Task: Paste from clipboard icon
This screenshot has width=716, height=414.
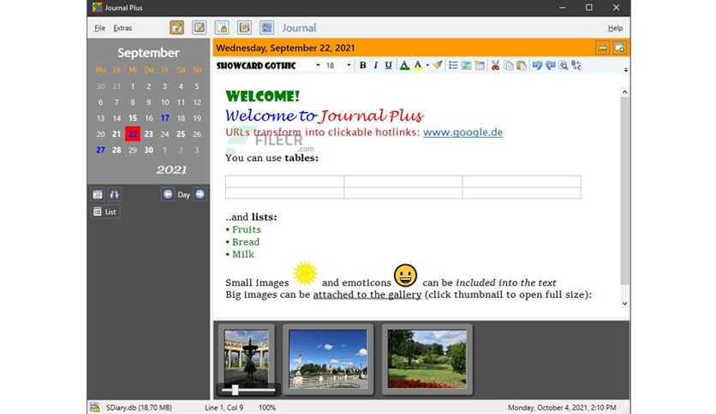Action: [522, 65]
